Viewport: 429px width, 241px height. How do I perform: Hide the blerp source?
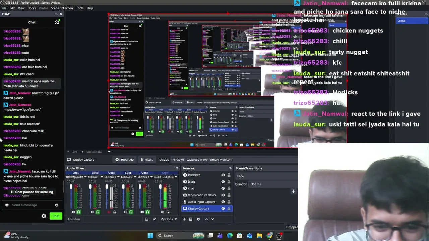click(x=223, y=182)
